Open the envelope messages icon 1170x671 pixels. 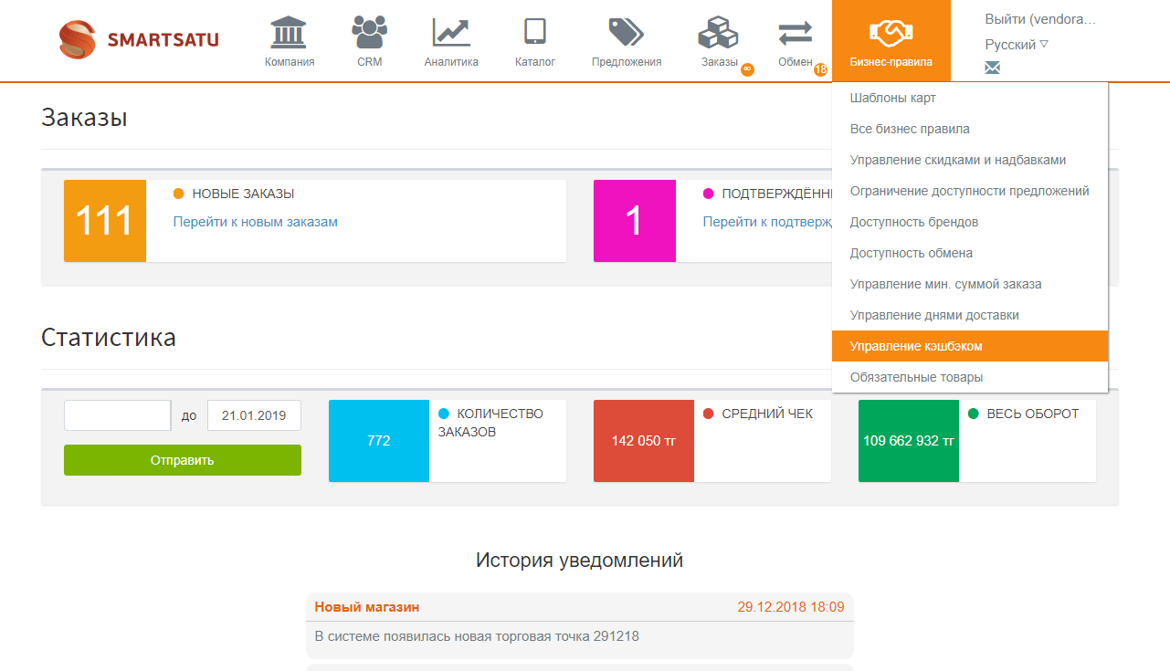click(992, 68)
